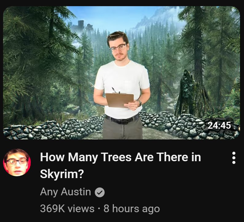The width and height of the screenshot is (244, 222).
Task: Click the 8 hours ago timestamp
Action: (132, 208)
